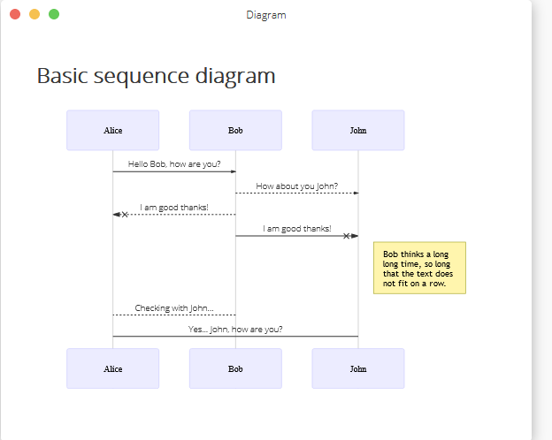This screenshot has height=440, width=552.
Task: Click the dashed arrowhead reaching John's lifeline
Action: coord(356,193)
